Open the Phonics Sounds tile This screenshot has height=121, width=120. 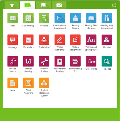tap(13, 61)
